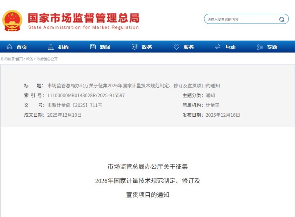
Task: Follow the 政务 breadcrumb link
Action: pyautogui.click(x=30, y=59)
